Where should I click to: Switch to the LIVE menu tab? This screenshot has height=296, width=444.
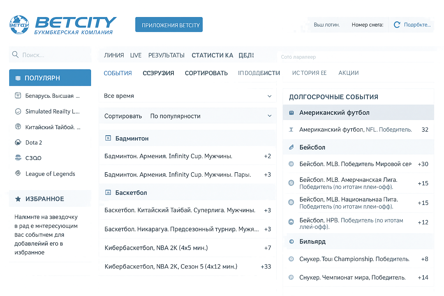tap(136, 55)
